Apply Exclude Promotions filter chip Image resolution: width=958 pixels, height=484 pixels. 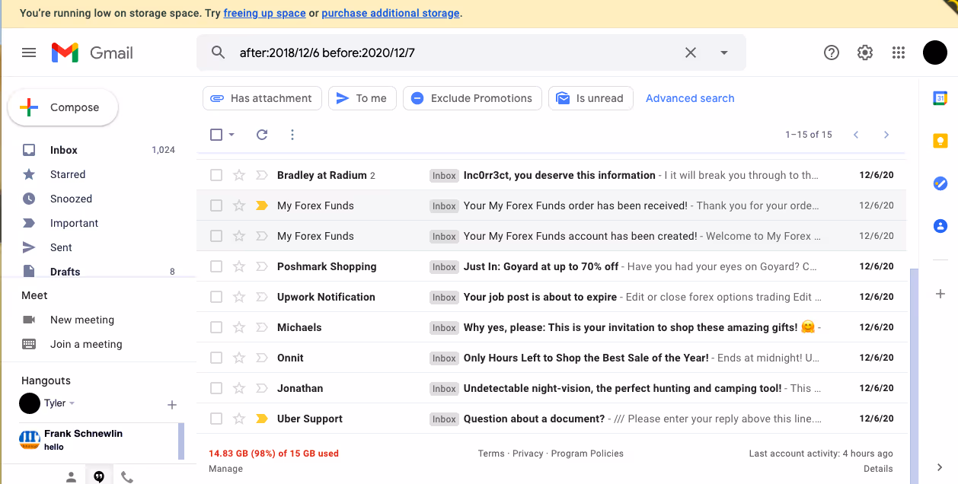[472, 98]
